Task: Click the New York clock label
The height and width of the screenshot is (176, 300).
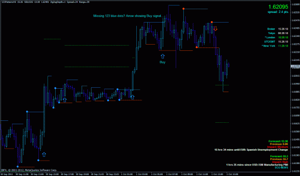Action: (268, 46)
